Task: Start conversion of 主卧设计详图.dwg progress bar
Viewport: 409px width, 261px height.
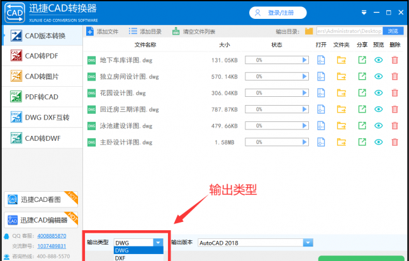Action: point(304,142)
